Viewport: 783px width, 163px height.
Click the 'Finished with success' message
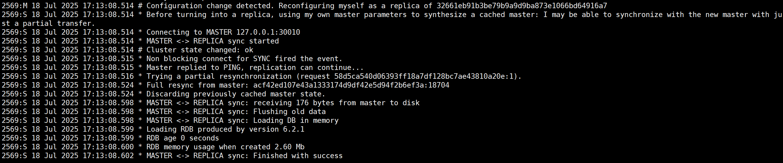[298, 156]
